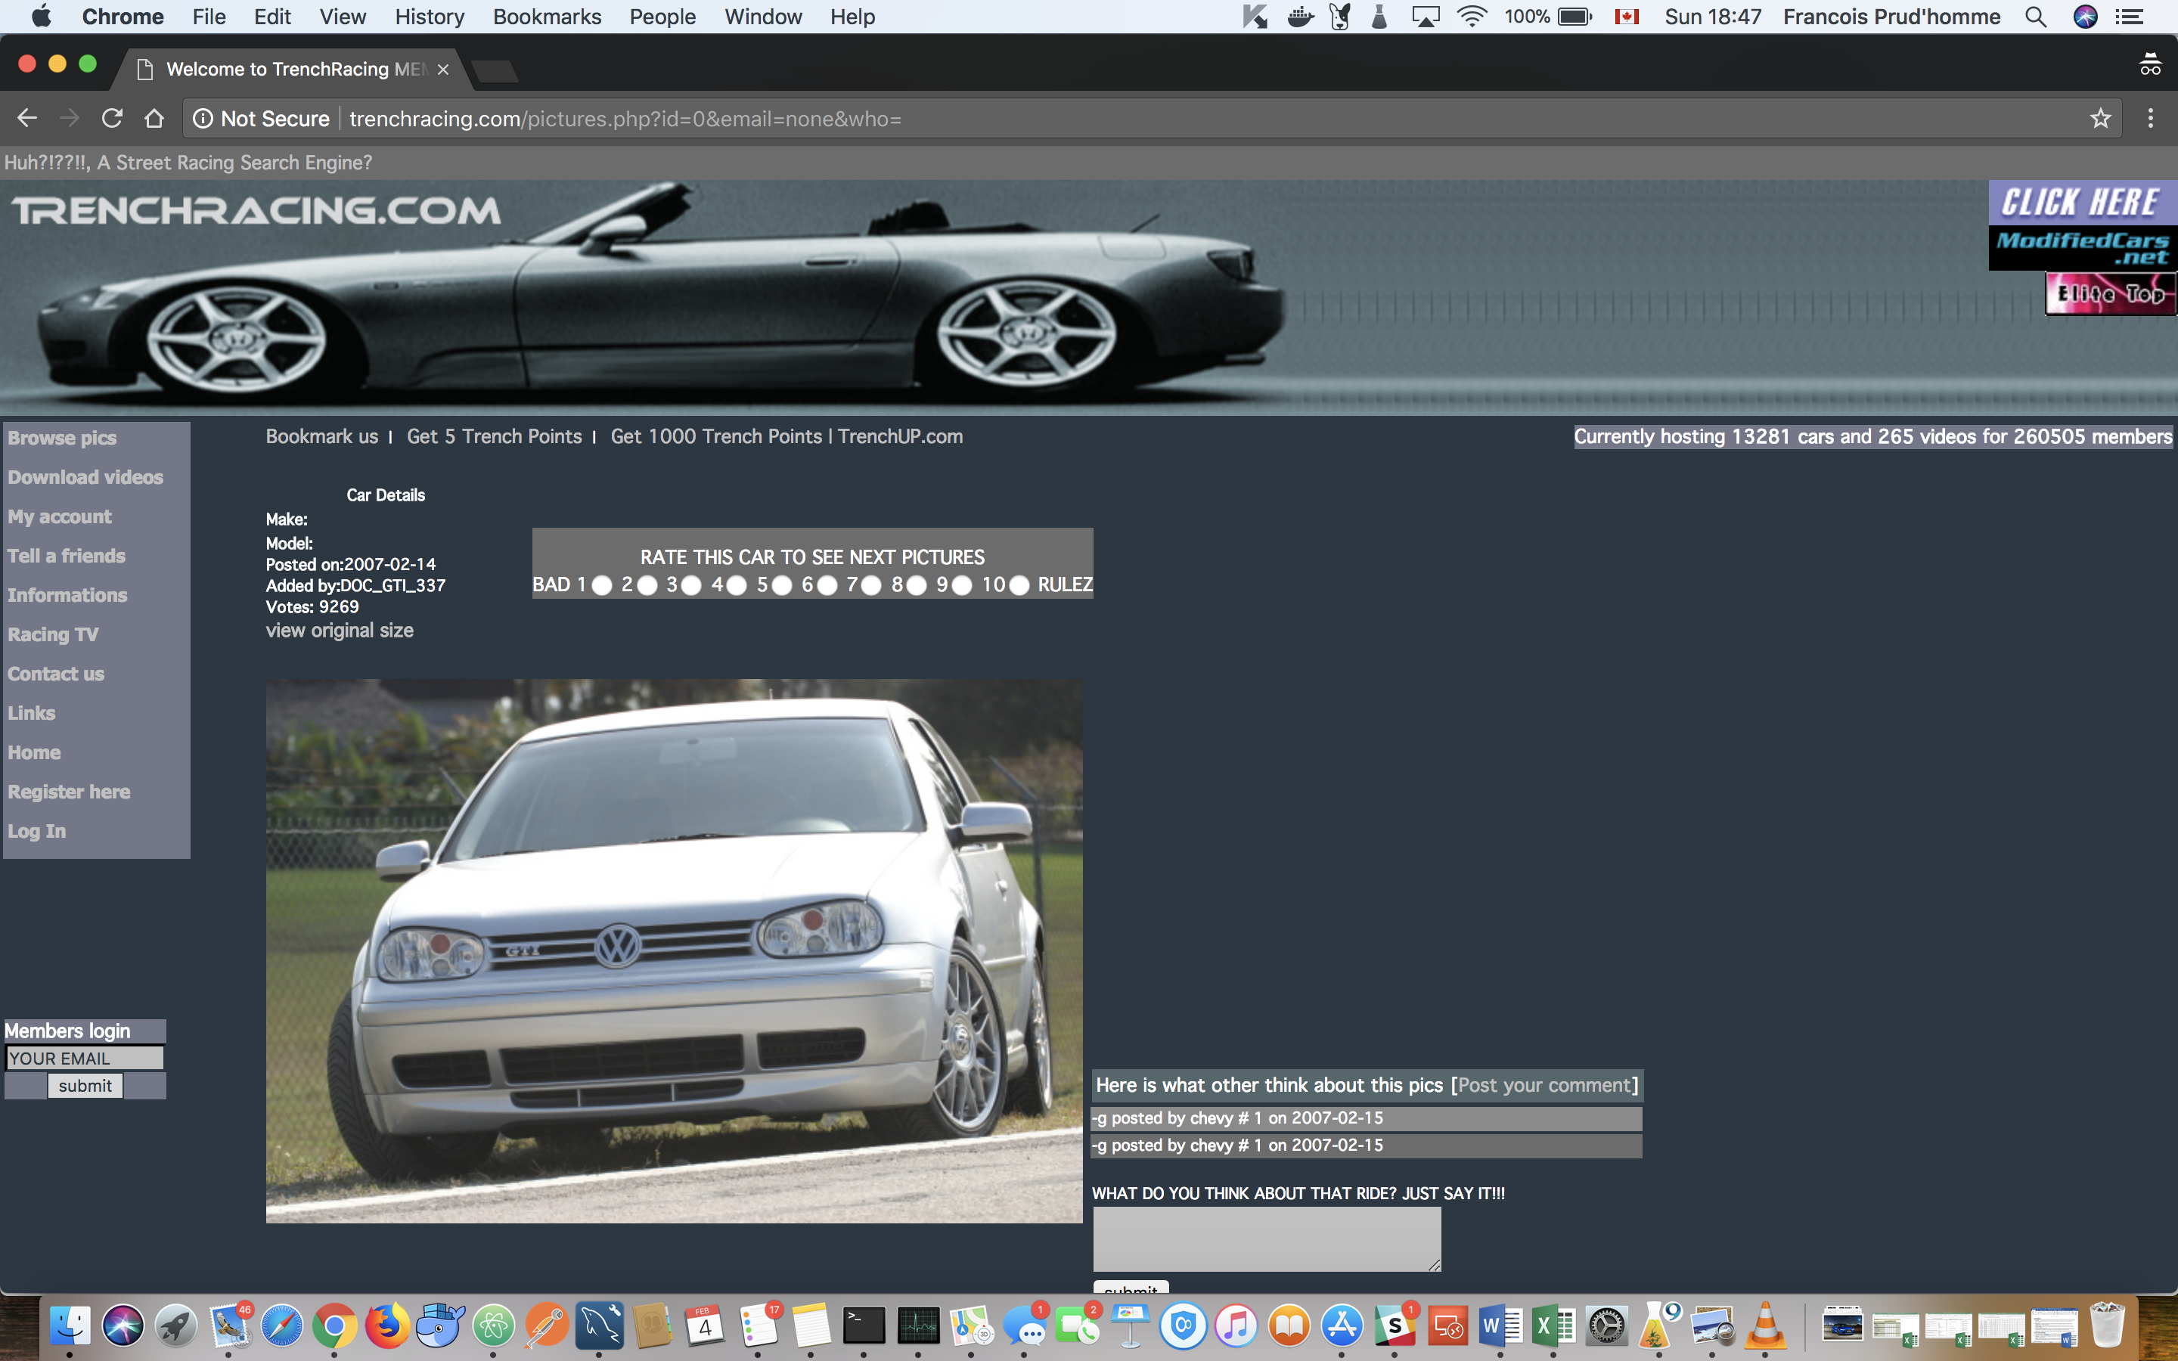The height and width of the screenshot is (1361, 2178).
Task: Rate the car 10 (RULEZ)
Action: coord(1019,585)
